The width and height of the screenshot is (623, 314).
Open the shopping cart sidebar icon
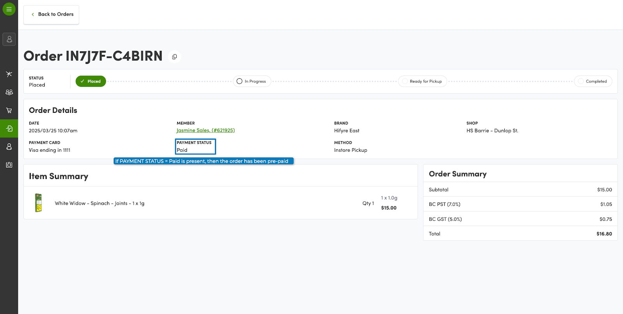9,111
